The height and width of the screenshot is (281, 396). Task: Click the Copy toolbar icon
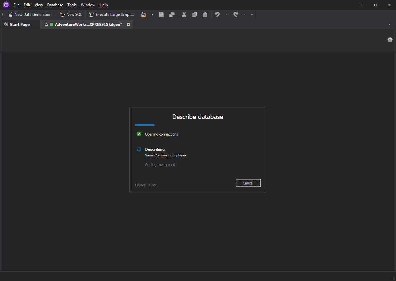tap(194, 14)
